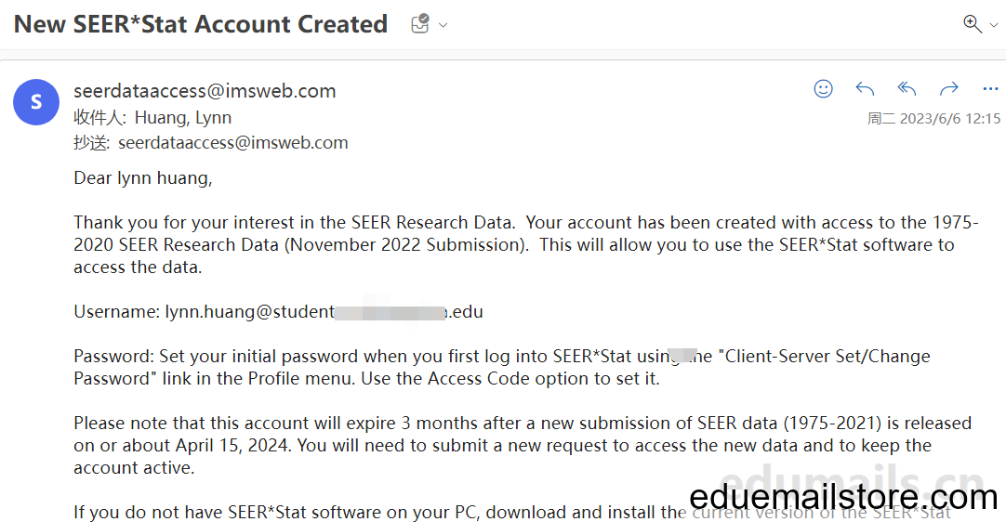Click the email subject New SEER*Stat Account Created
The width and height of the screenshot is (1006, 522).
point(201,24)
